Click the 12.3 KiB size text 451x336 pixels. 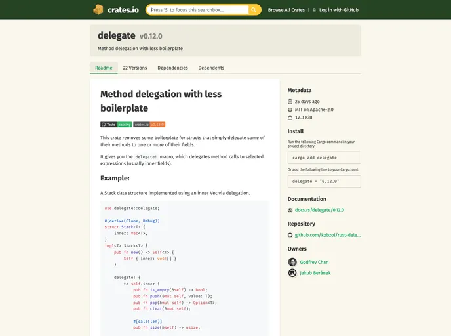(x=304, y=117)
